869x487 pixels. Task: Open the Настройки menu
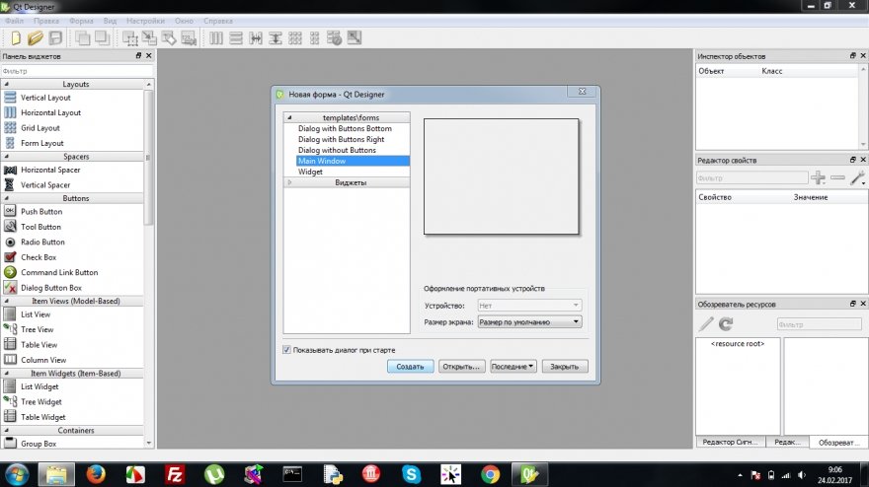tap(145, 21)
